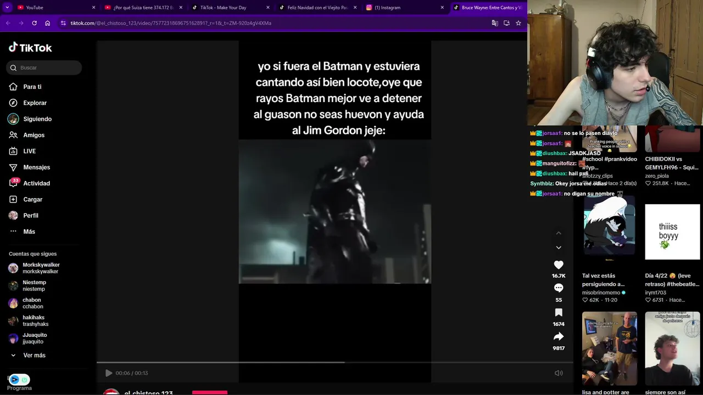703x395 pixels.
Task: Close the YouTube tab
Action: click(x=93, y=8)
